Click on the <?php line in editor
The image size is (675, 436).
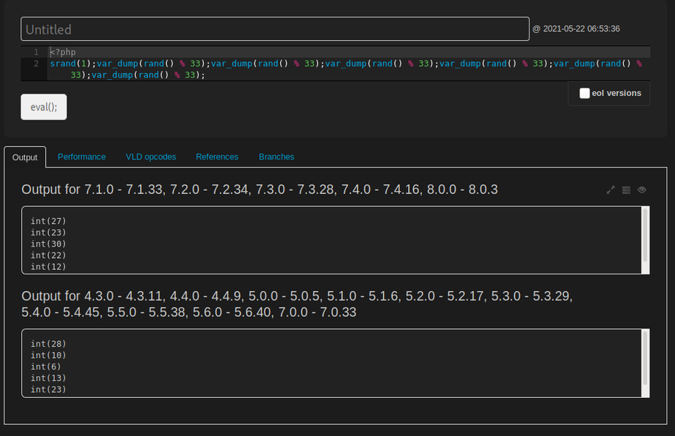click(62, 52)
